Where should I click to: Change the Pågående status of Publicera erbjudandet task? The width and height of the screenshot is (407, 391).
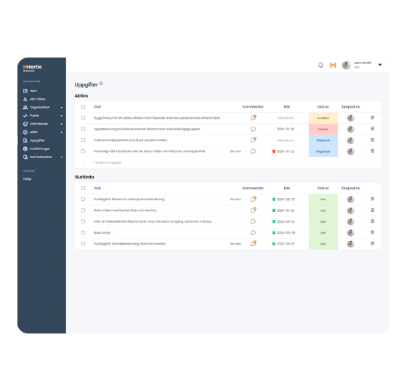[x=323, y=141]
